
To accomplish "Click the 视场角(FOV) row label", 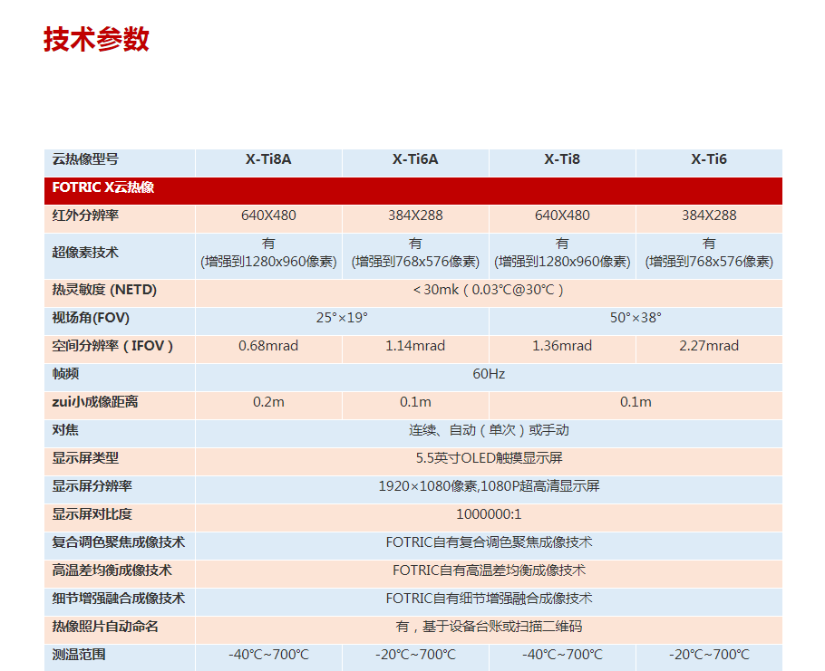I will click(x=91, y=318).
